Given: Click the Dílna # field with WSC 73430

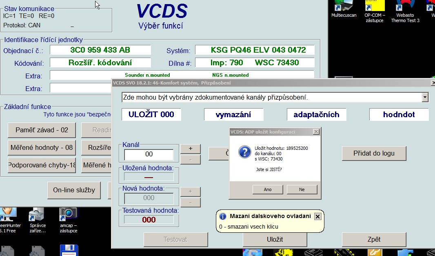Looking at the screenshot, I should 255,63.
